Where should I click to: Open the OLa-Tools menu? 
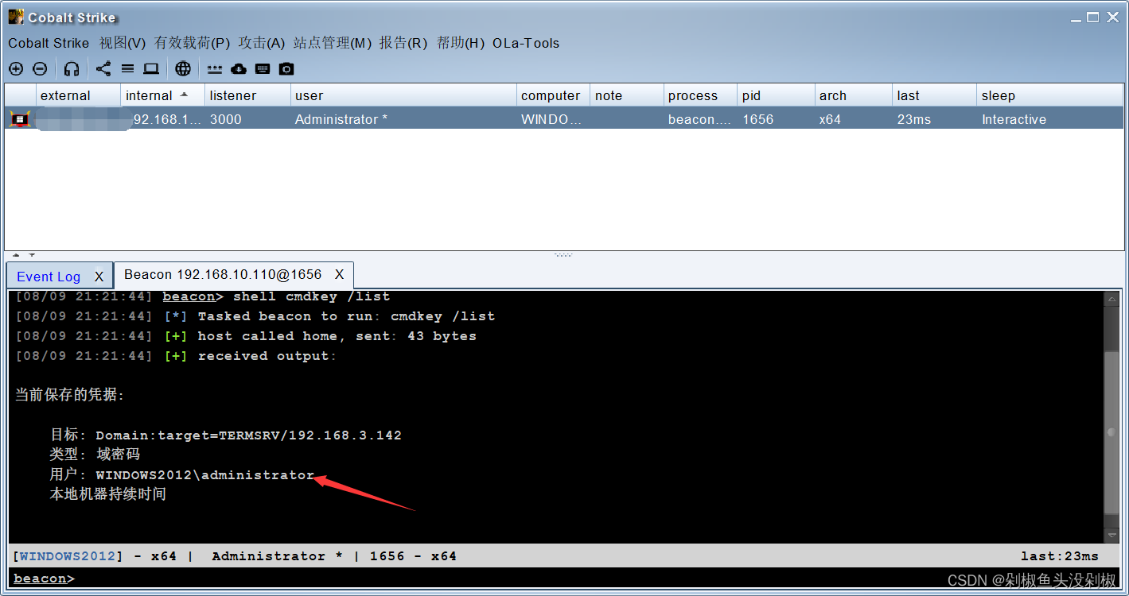[526, 43]
